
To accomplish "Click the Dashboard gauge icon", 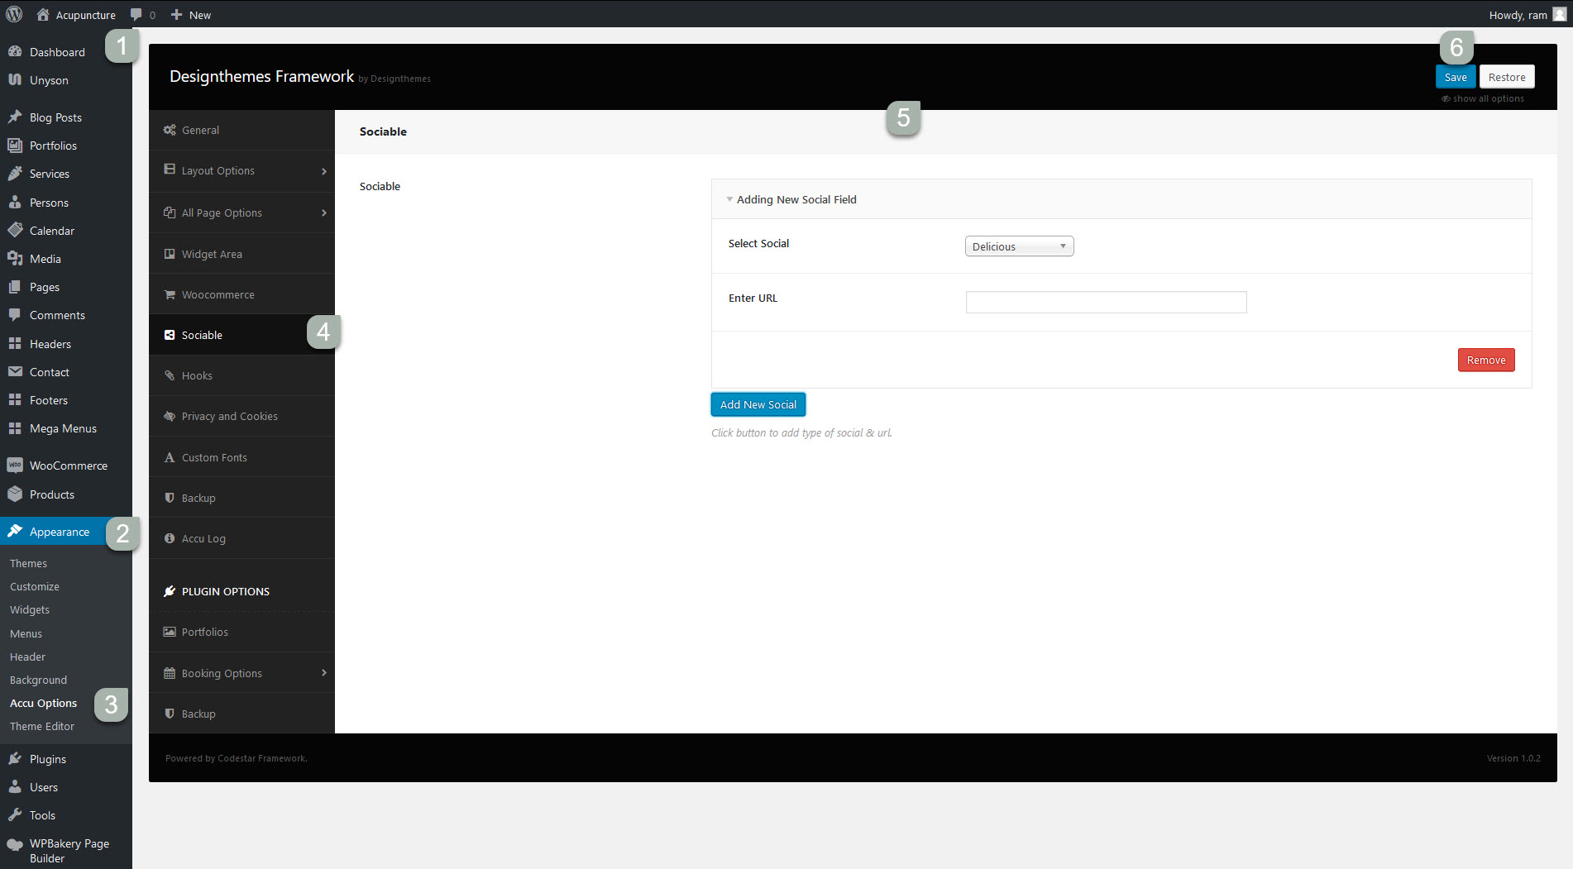I will pos(15,51).
